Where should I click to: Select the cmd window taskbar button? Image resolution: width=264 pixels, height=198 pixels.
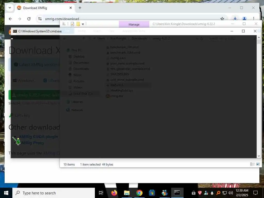pos(177,193)
